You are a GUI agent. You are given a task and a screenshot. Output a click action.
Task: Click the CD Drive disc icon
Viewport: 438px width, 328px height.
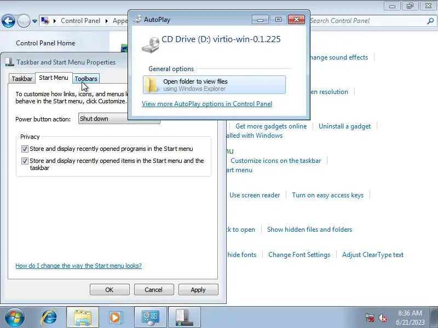click(151, 45)
